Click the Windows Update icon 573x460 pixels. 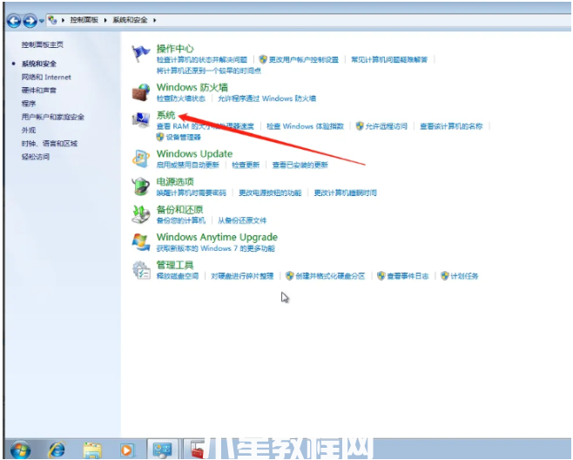(x=141, y=159)
